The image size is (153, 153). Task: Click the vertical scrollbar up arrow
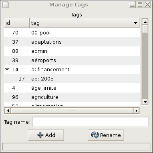[x=145, y=22]
